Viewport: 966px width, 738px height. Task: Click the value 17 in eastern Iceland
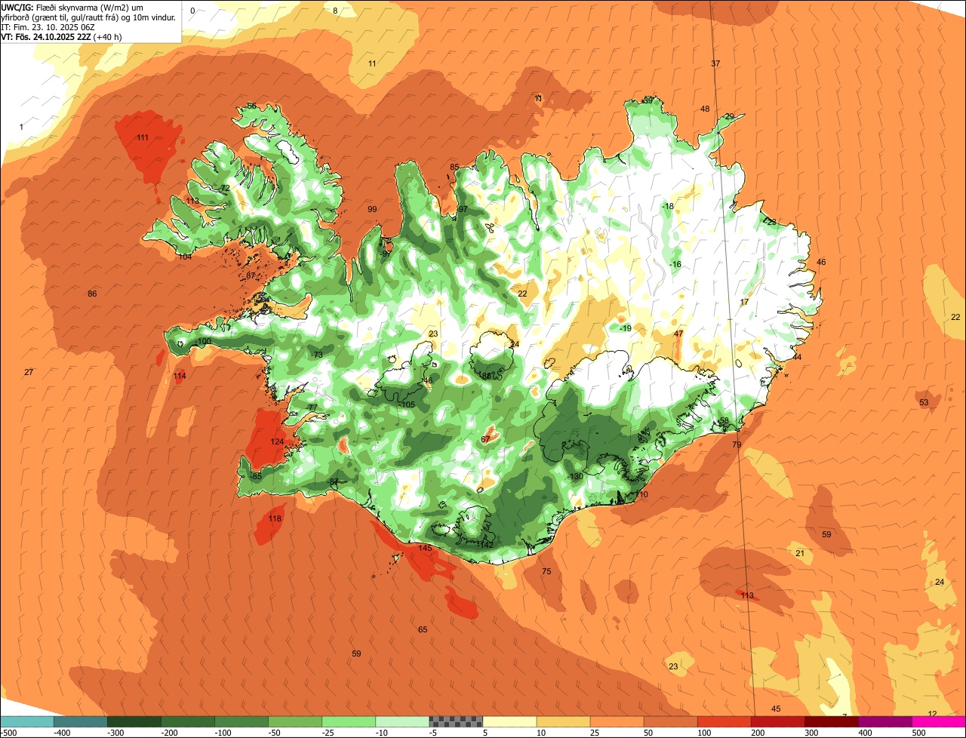point(744,302)
